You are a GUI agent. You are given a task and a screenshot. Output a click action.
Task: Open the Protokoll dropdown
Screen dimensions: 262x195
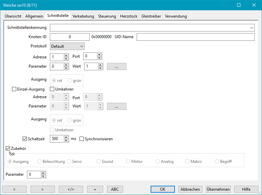(x=67, y=46)
